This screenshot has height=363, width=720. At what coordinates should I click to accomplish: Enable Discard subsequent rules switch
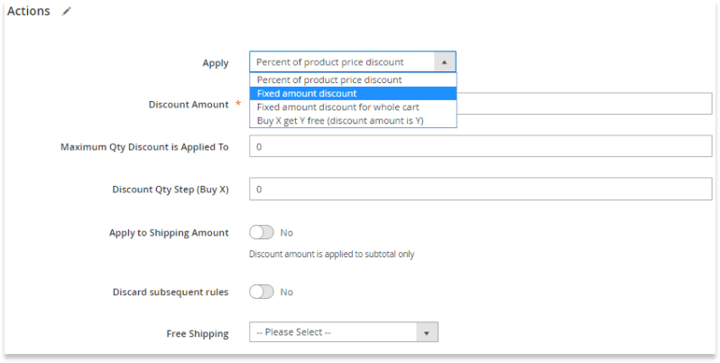point(262,292)
